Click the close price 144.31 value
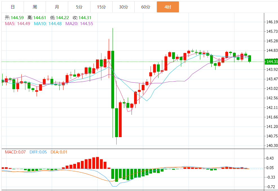 [85, 18]
